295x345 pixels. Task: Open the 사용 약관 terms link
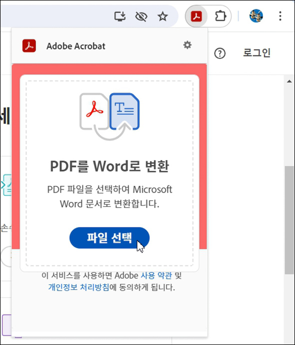click(156, 275)
